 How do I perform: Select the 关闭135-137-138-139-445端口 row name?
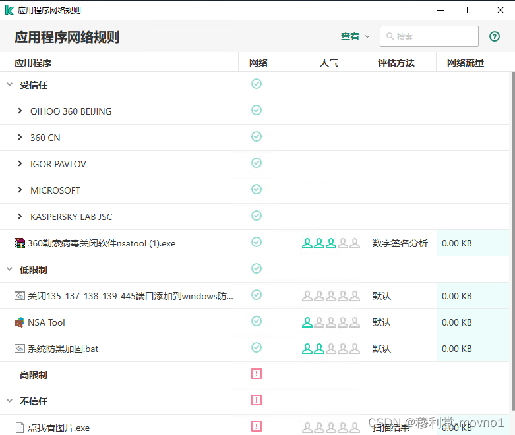pyautogui.click(x=131, y=296)
